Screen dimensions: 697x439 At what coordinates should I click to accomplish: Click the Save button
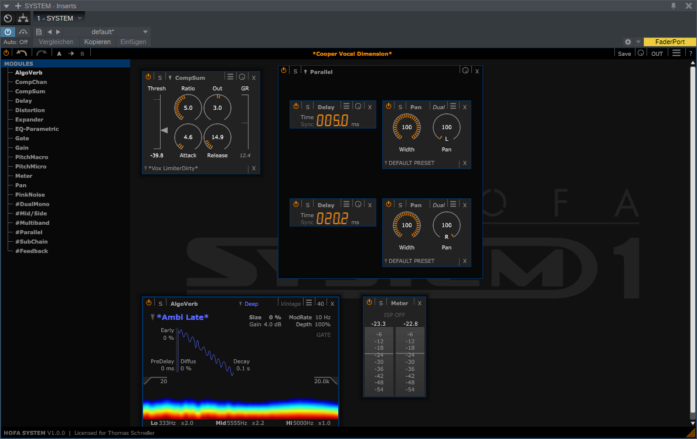tap(624, 53)
